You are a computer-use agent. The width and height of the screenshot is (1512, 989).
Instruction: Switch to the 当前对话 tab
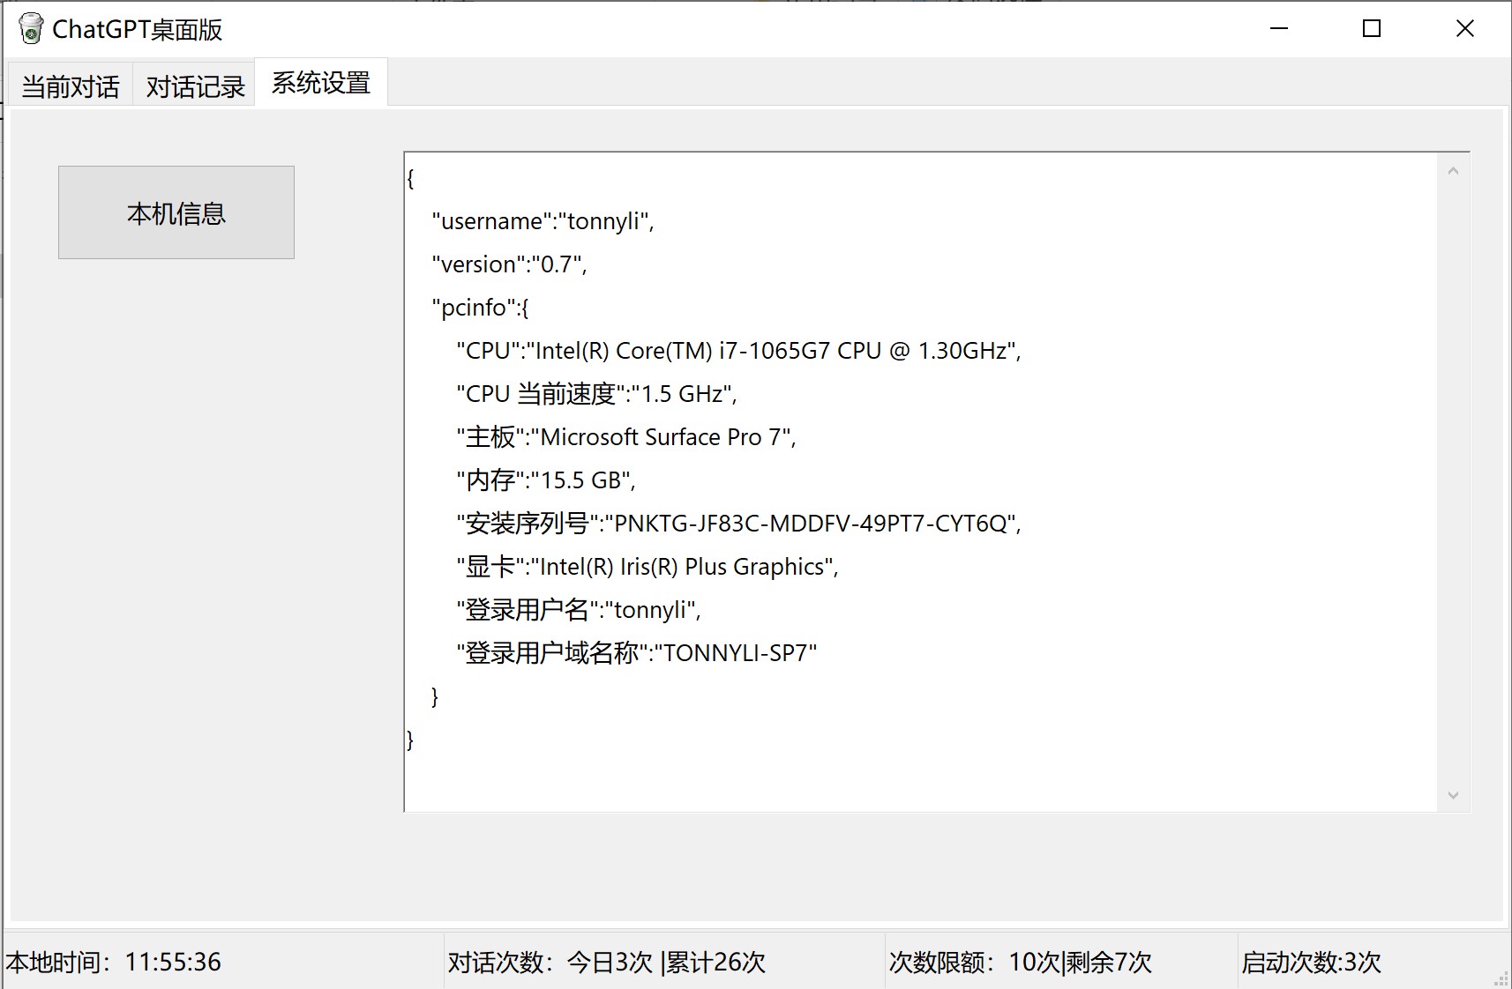click(71, 86)
